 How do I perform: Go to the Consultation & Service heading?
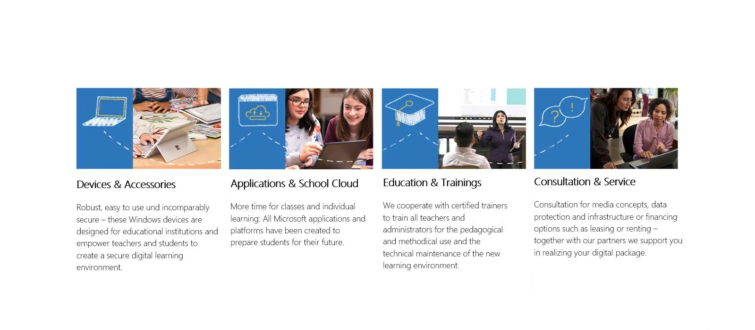[585, 181]
